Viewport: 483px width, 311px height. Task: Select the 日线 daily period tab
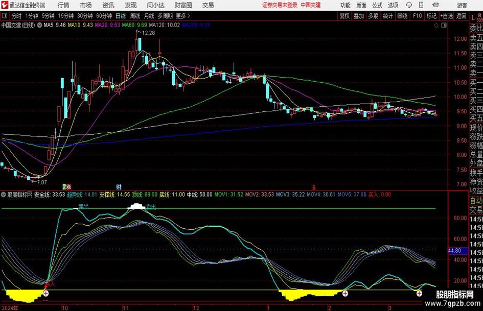coord(121,16)
